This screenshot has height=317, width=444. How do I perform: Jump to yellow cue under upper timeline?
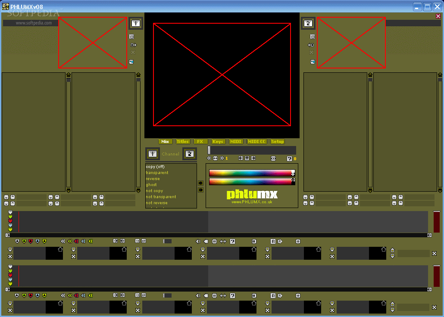point(91,241)
